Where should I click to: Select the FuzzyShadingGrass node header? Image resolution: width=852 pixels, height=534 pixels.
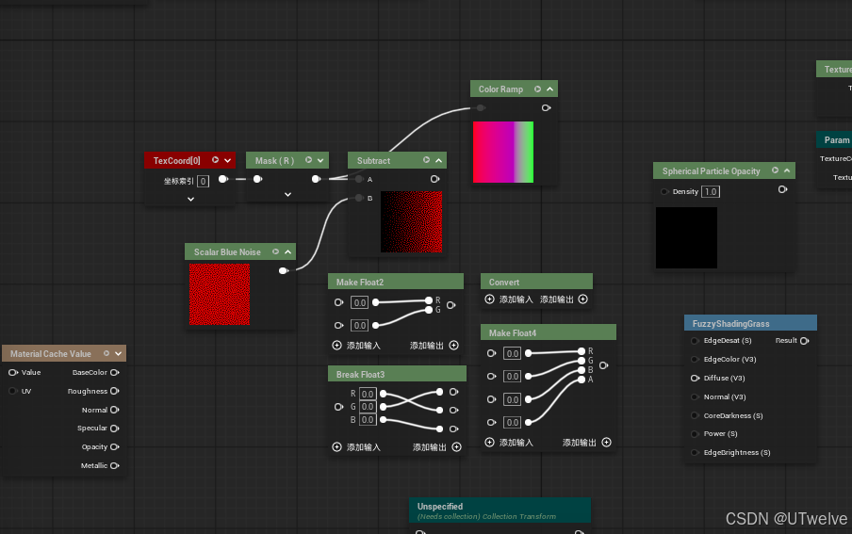[x=750, y=323]
